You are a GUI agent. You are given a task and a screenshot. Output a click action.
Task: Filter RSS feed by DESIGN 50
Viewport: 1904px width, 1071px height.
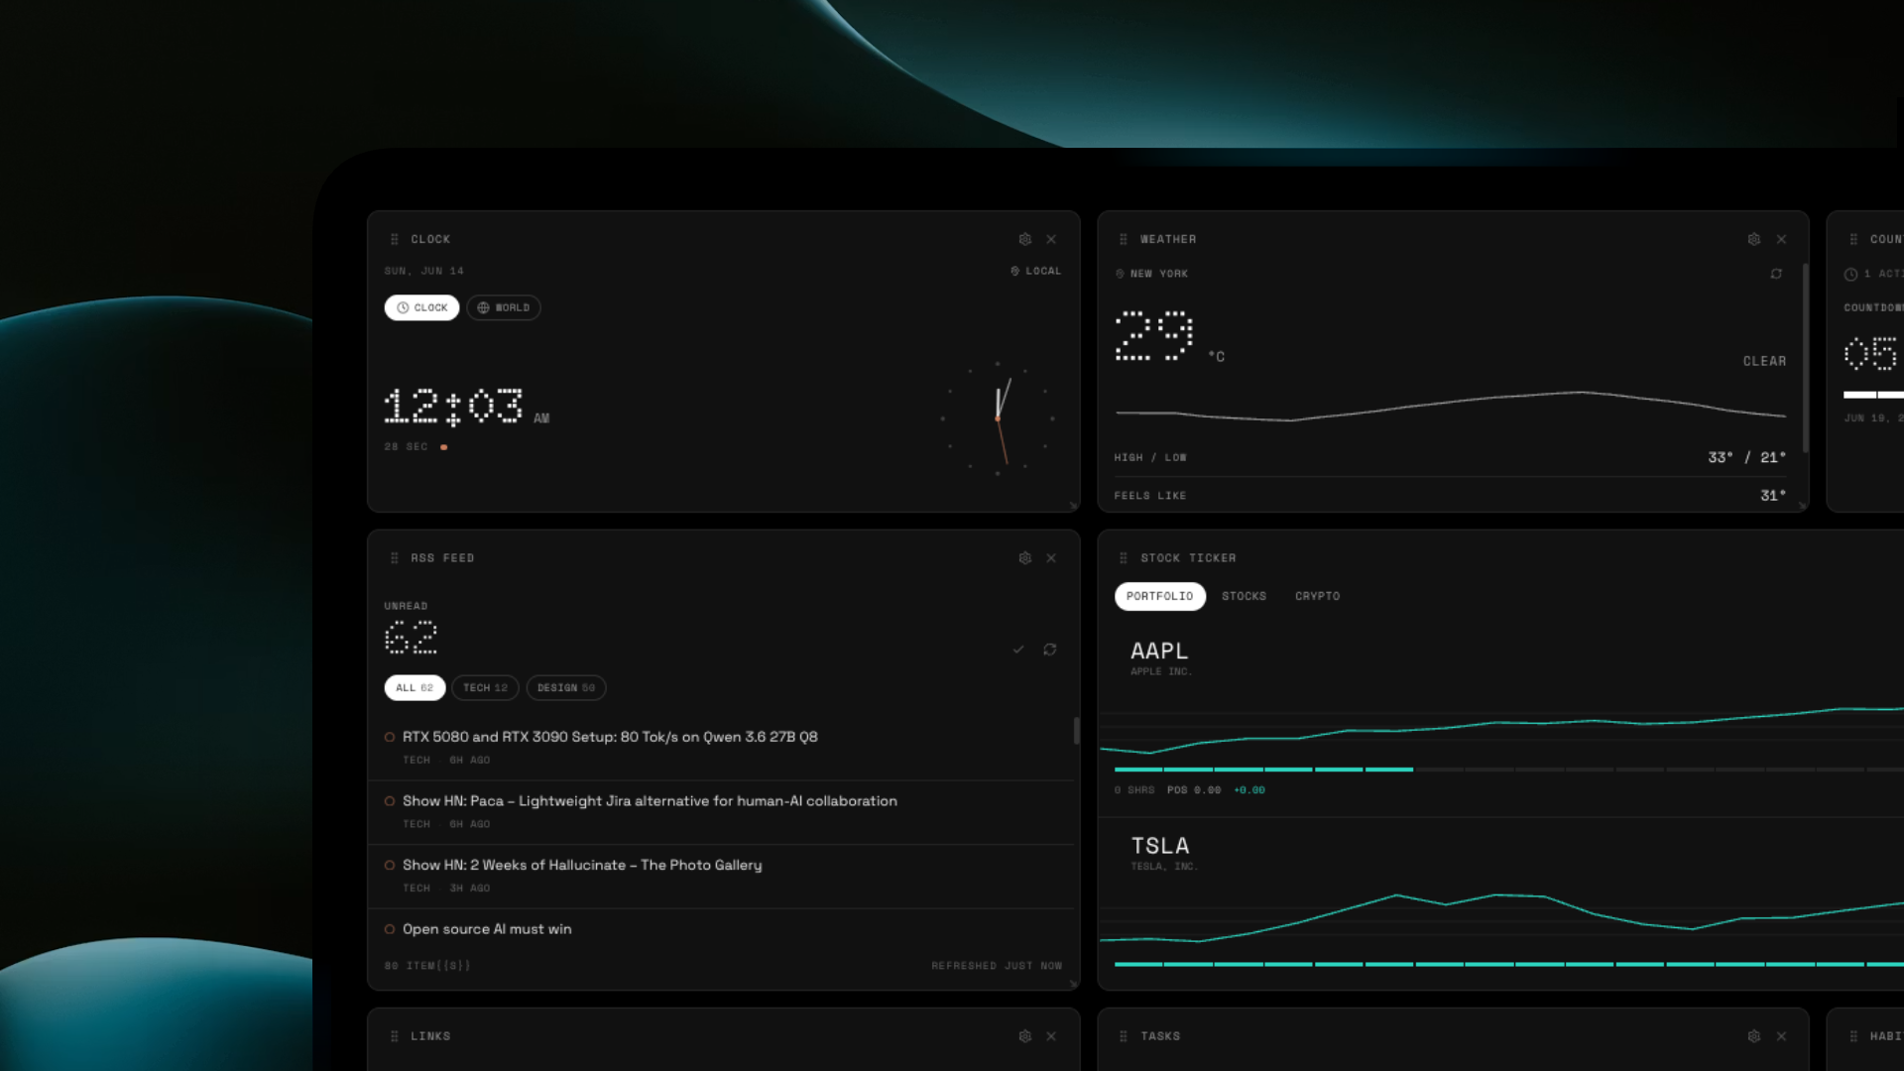566,687
